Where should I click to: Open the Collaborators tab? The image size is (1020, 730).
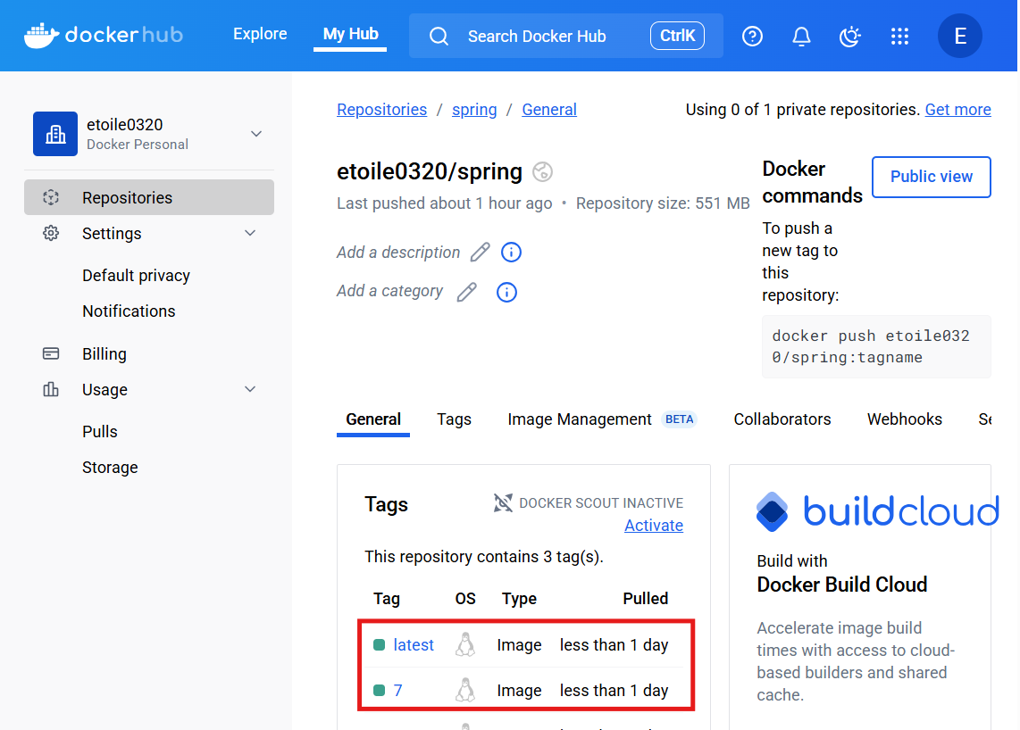(x=782, y=419)
